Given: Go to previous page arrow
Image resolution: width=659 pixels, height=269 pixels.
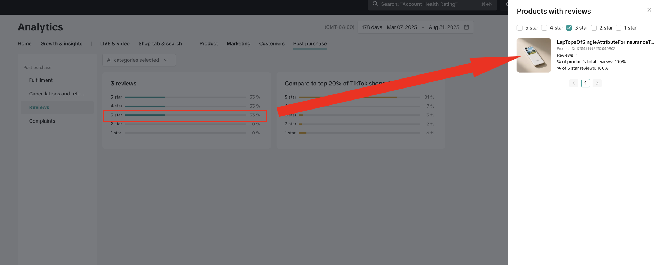Looking at the screenshot, I should click(x=574, y=83).
